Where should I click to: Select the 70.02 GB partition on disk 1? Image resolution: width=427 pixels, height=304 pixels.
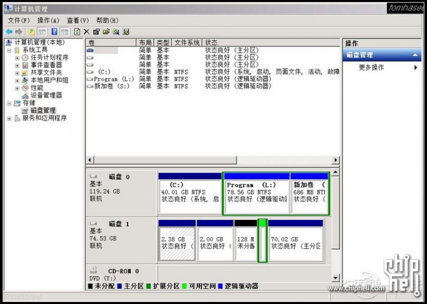tap(296, 241)
